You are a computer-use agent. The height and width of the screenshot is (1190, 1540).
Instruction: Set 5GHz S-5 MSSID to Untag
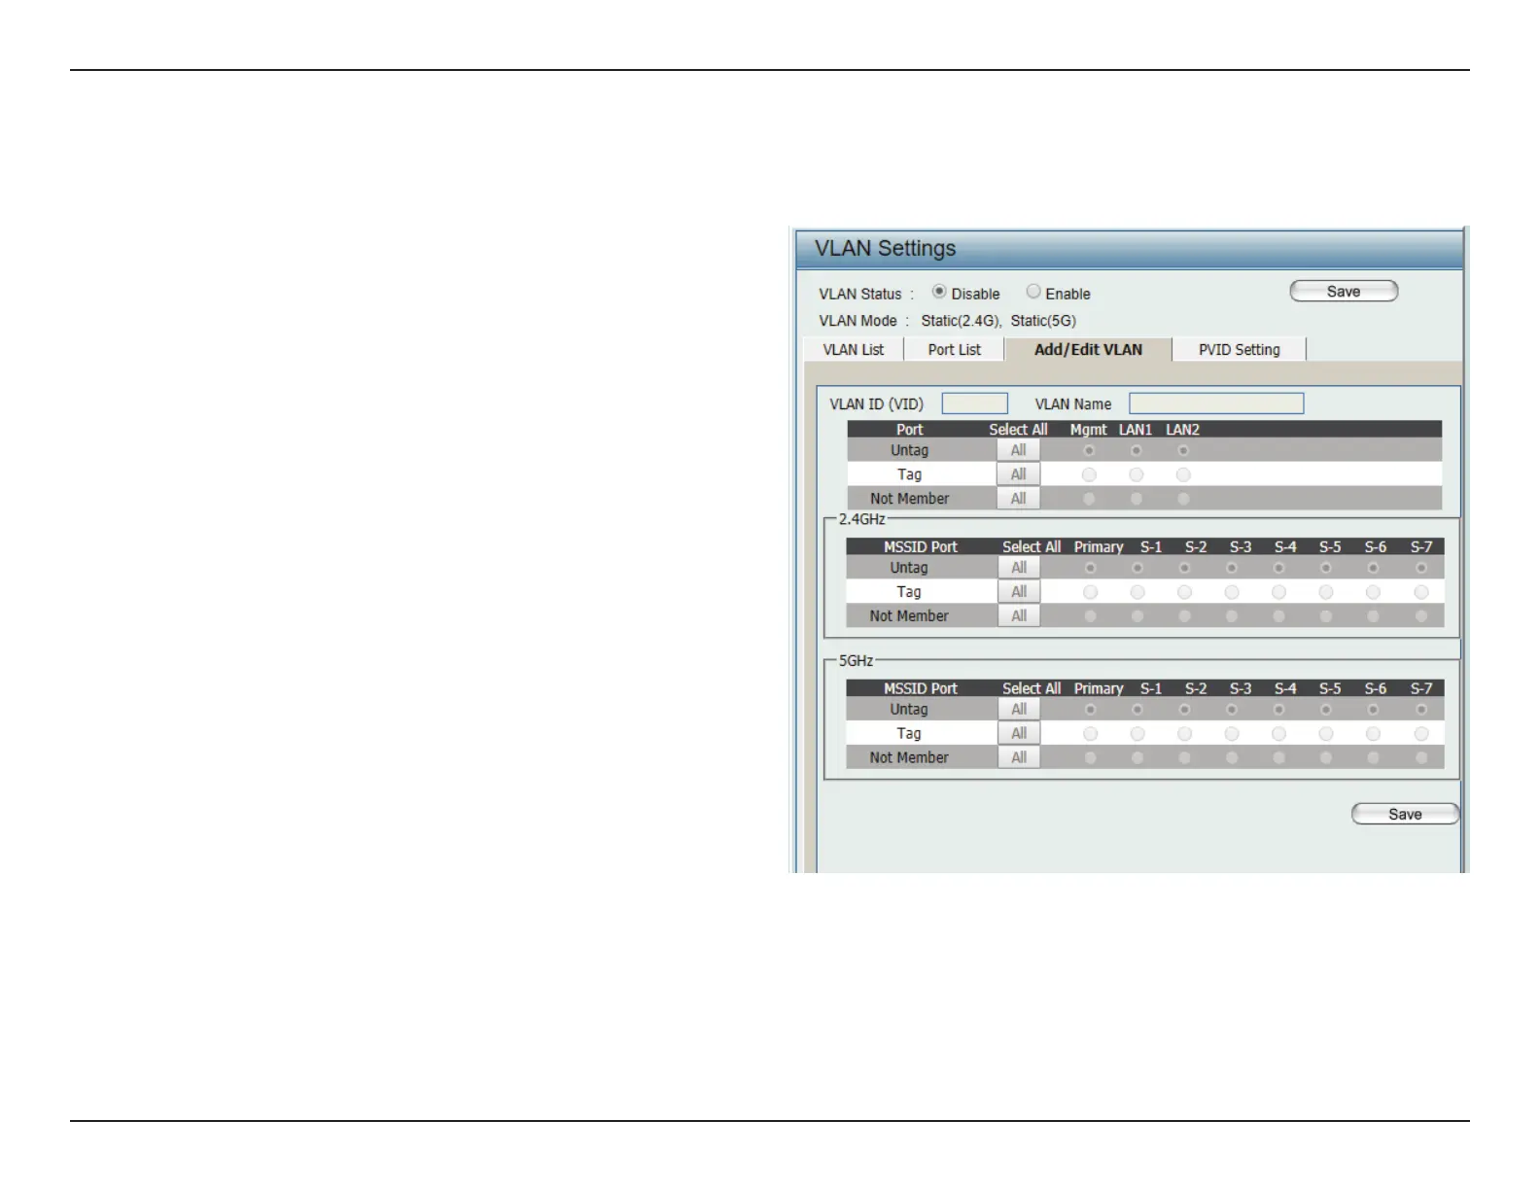tap(1326, 710)
